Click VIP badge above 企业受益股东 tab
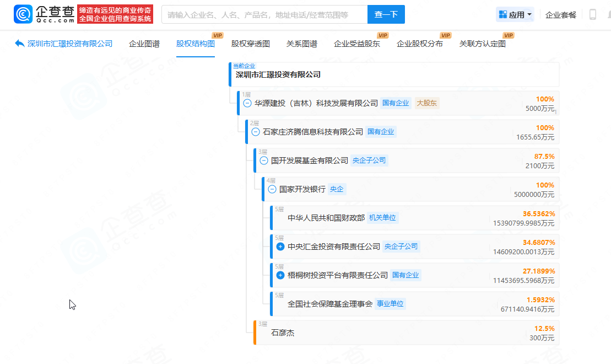Viewport: 611px width, 364px height. point(383,35)
